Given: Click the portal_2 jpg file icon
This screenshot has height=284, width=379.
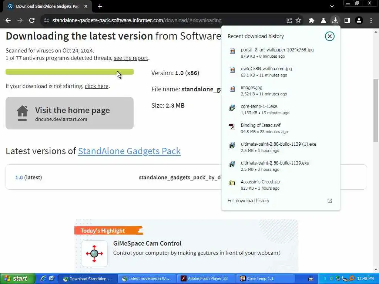Looking at the screenshot, I should coord(232,51).
